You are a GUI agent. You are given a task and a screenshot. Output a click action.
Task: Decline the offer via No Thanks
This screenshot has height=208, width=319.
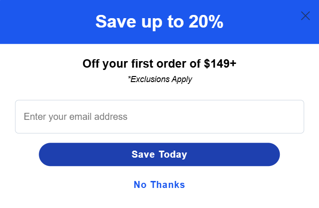coord(159,185)
